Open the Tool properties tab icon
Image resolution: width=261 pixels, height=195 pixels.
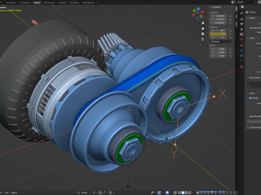(x=241, y=13)
